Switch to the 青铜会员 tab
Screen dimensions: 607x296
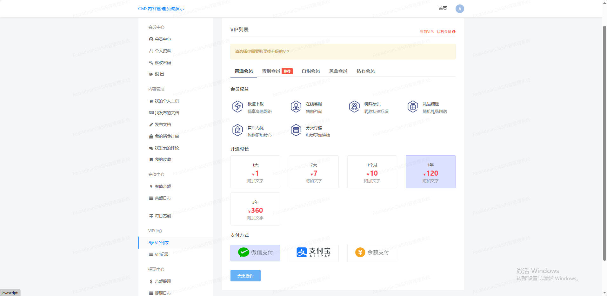[x=271, y=71]
